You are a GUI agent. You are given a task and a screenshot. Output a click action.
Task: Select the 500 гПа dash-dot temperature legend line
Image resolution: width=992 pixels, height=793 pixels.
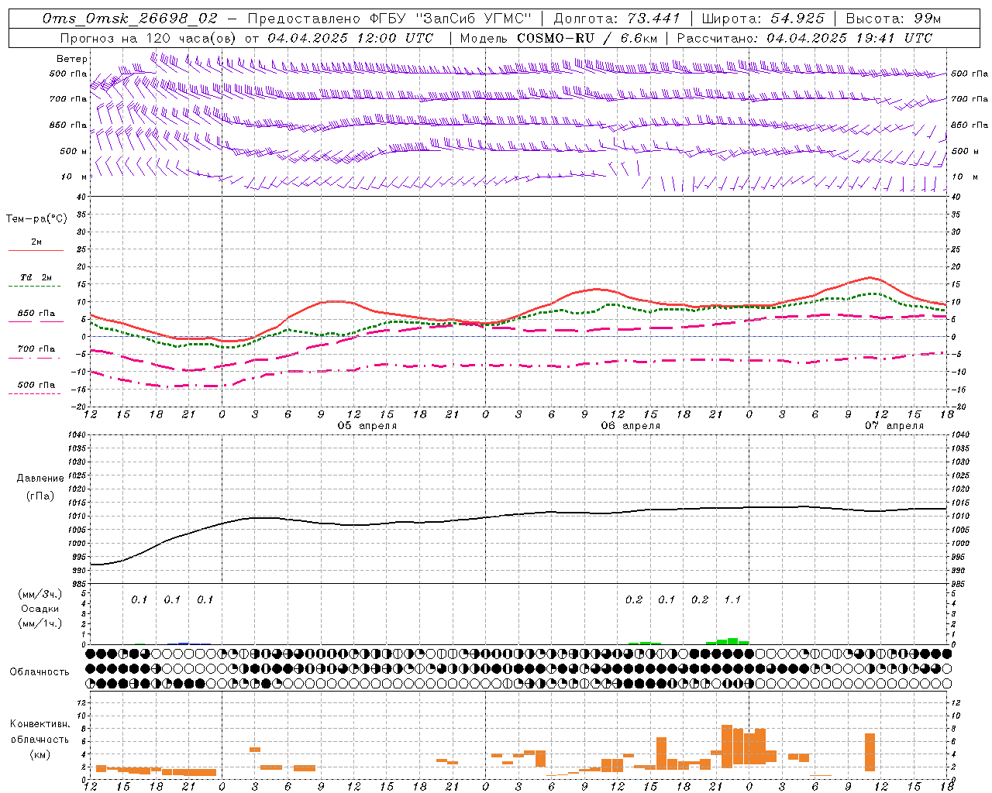click(x=34, y=394)
